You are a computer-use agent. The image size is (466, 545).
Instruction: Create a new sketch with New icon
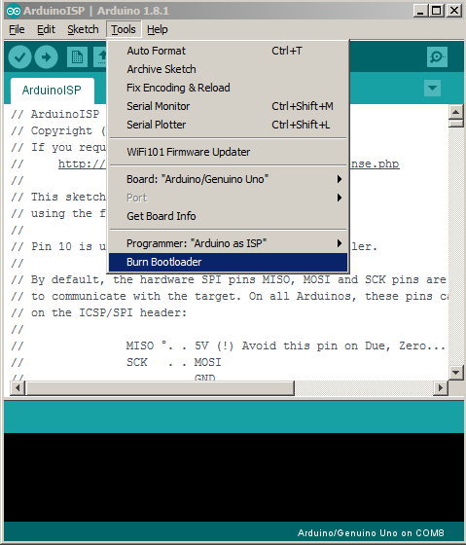pyautogui.click(x=77, y=57)
